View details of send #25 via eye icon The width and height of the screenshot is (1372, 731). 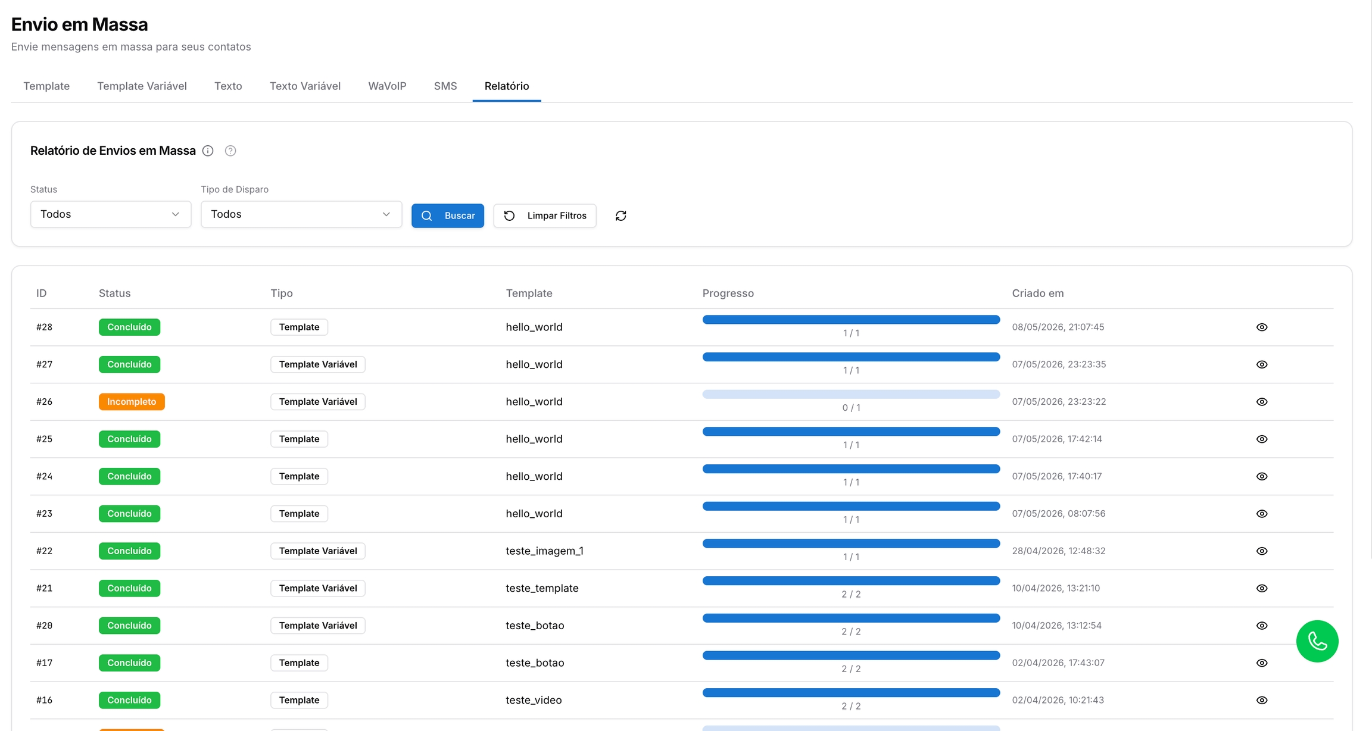[x=1262, y=439]
